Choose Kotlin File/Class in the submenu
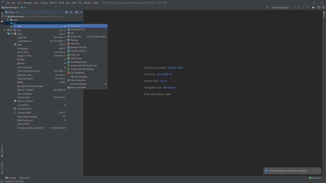The image size is (326, 183). 78,29
